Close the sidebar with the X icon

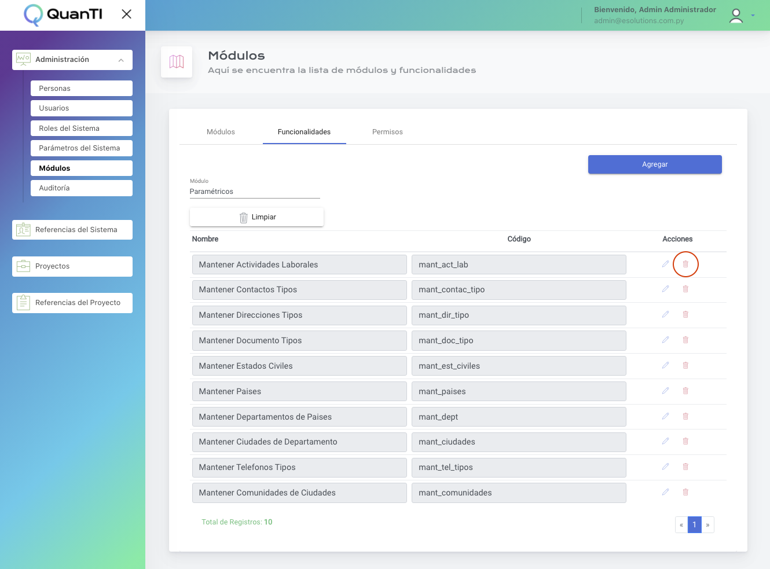click(126, 14)
